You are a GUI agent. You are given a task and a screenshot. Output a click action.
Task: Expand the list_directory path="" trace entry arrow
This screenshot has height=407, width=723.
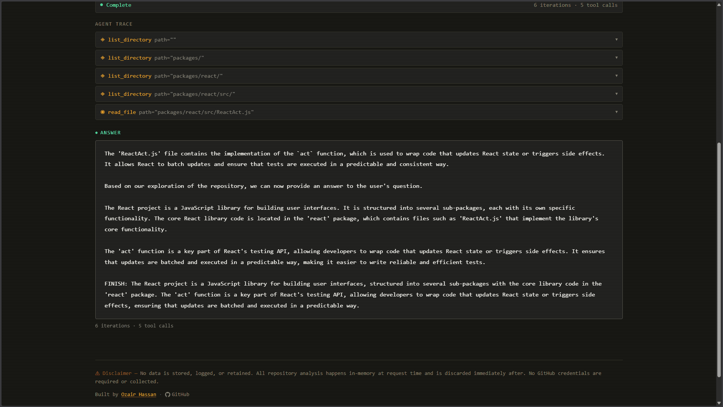tap(616, 40)
